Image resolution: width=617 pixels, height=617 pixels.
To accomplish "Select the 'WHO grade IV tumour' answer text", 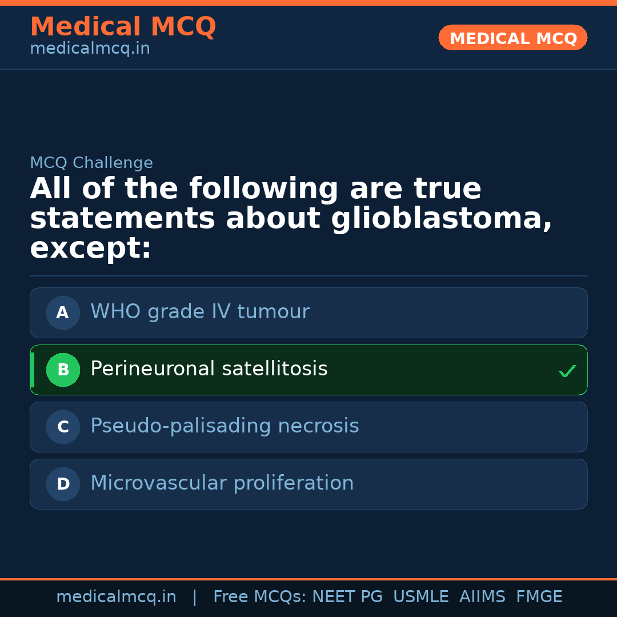I will (x=199, y=312).
